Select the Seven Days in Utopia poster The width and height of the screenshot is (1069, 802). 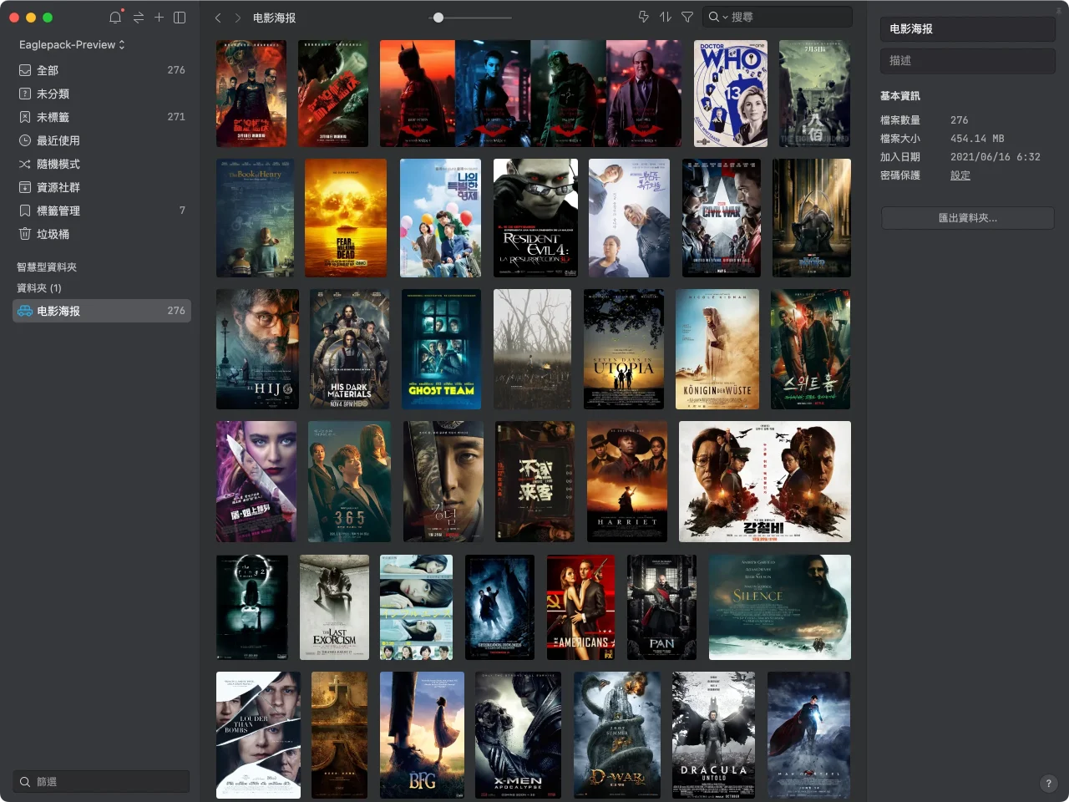pos(624,349)
